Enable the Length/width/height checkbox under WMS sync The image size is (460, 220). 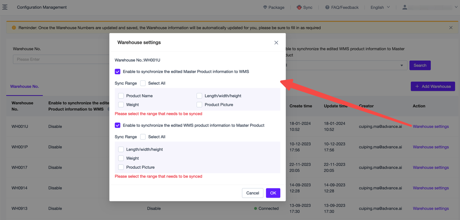tap(121, 149)
